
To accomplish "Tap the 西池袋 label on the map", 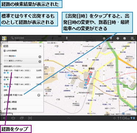I will coord(84,65).
